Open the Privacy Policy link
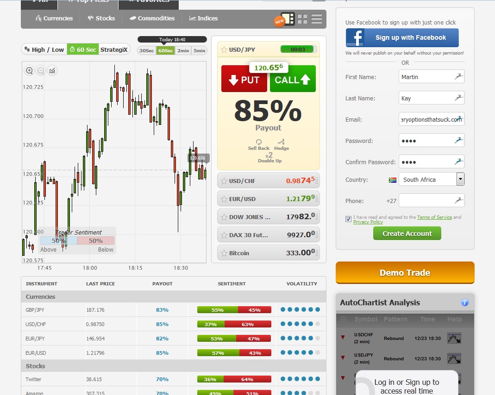 (x=368, y=222)
